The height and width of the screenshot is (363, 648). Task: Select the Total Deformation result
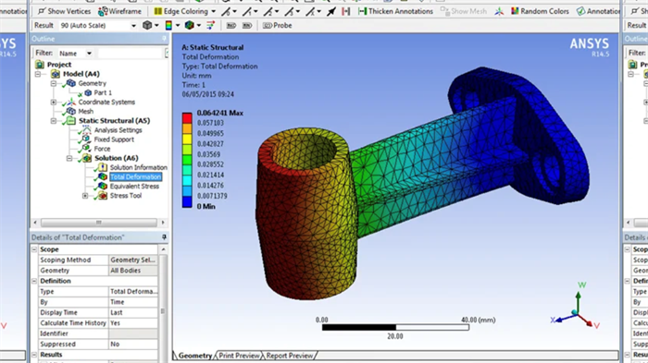click(x=135, y=177)
